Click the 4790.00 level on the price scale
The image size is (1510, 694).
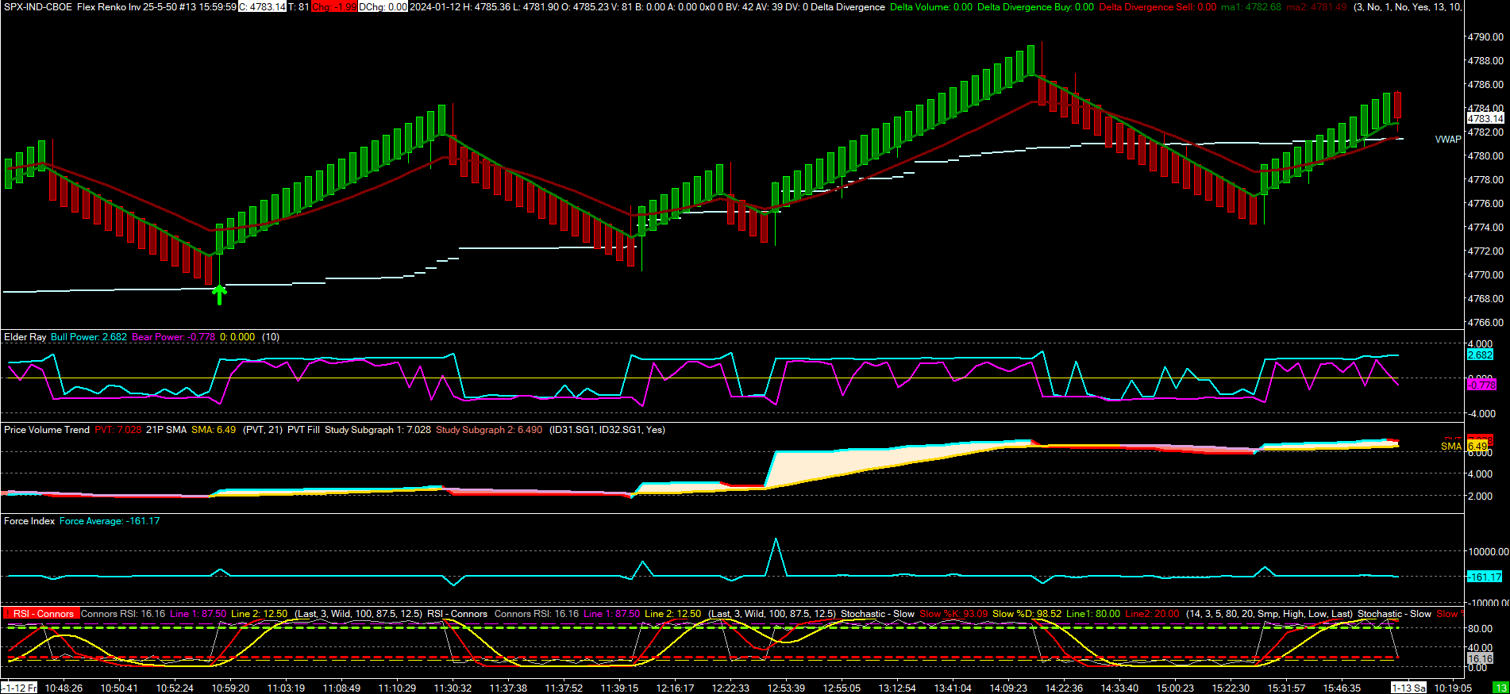(1485, 36)
